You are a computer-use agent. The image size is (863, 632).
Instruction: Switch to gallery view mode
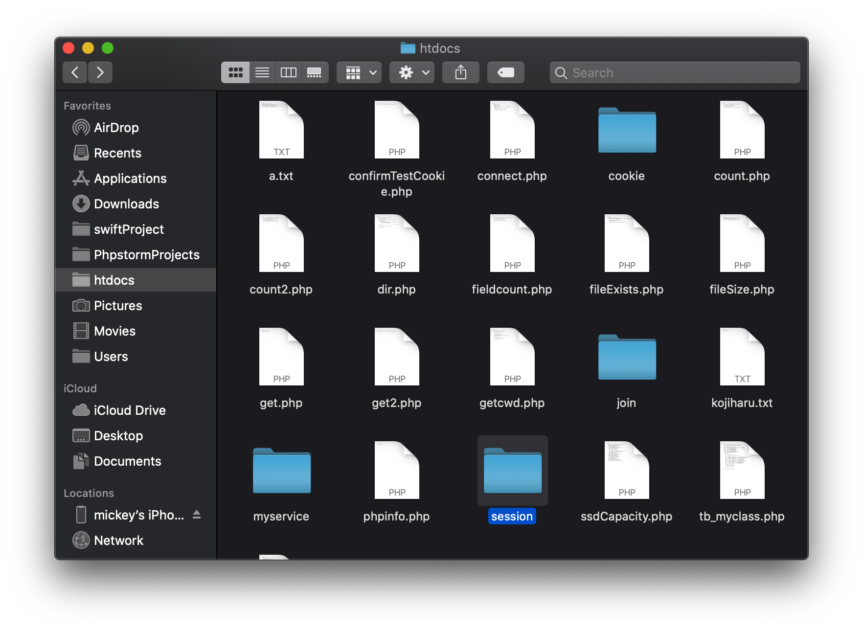tap(315, 72)
